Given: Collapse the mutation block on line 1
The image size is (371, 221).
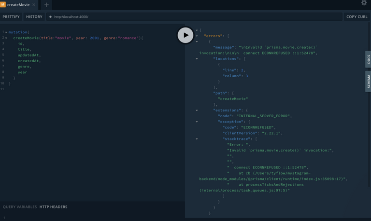Looking at the screenshot, I should click(6, 32).
